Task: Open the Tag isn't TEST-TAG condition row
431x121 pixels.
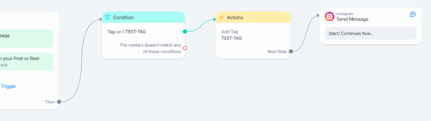Action: (143, 32)
